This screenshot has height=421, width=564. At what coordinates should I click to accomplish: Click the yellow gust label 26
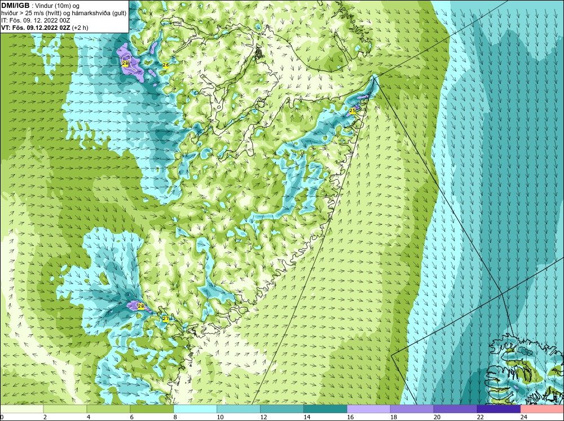pos(166,65)
